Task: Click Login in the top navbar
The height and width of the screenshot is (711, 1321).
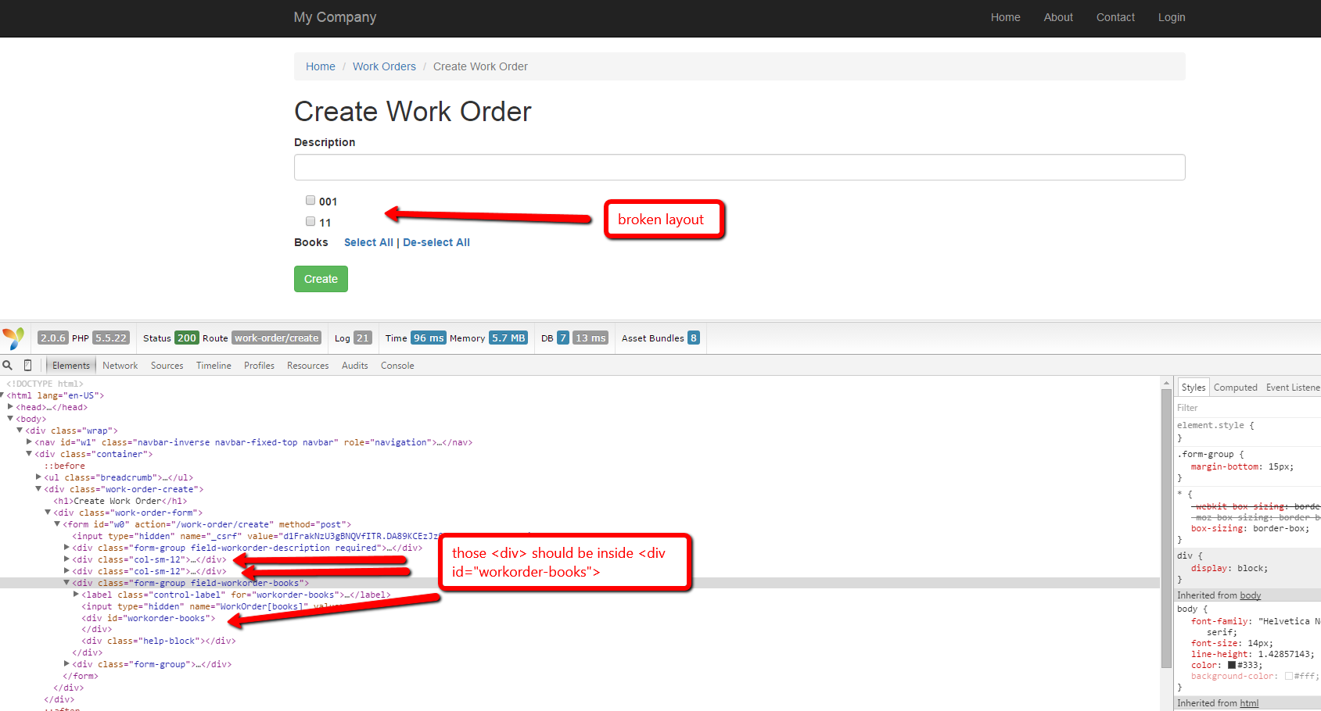Action: (x=1172, y=17)
